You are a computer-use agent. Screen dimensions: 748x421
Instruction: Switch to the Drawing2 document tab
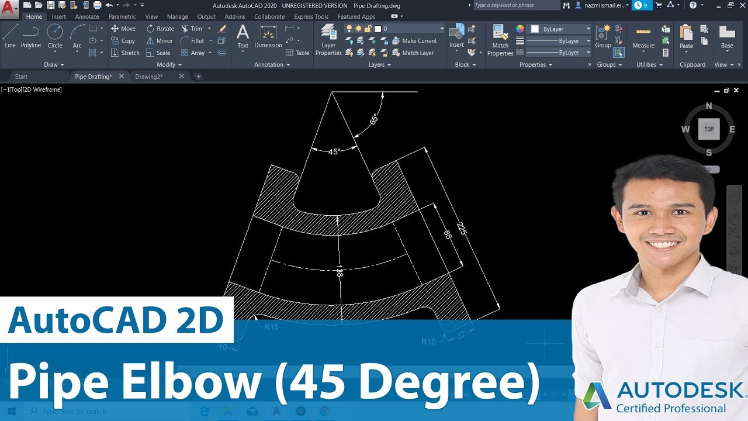[149, 77]
